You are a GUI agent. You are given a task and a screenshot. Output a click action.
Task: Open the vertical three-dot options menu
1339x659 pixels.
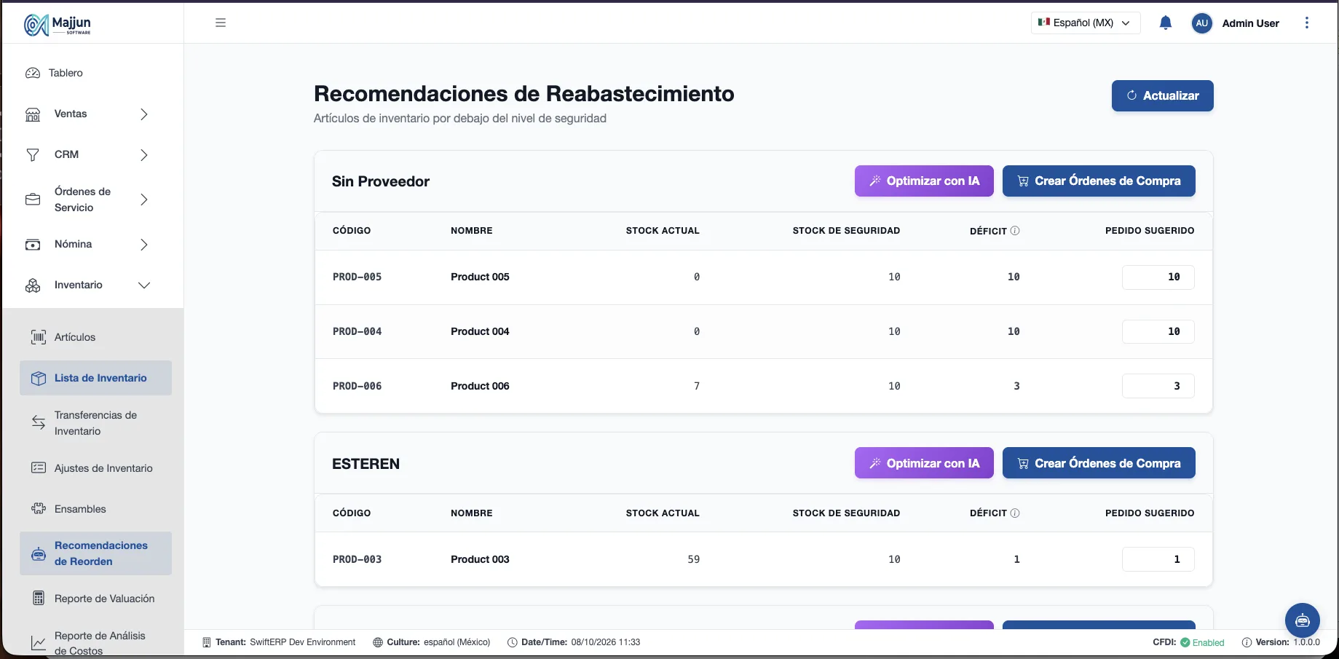coord(1307,23)
